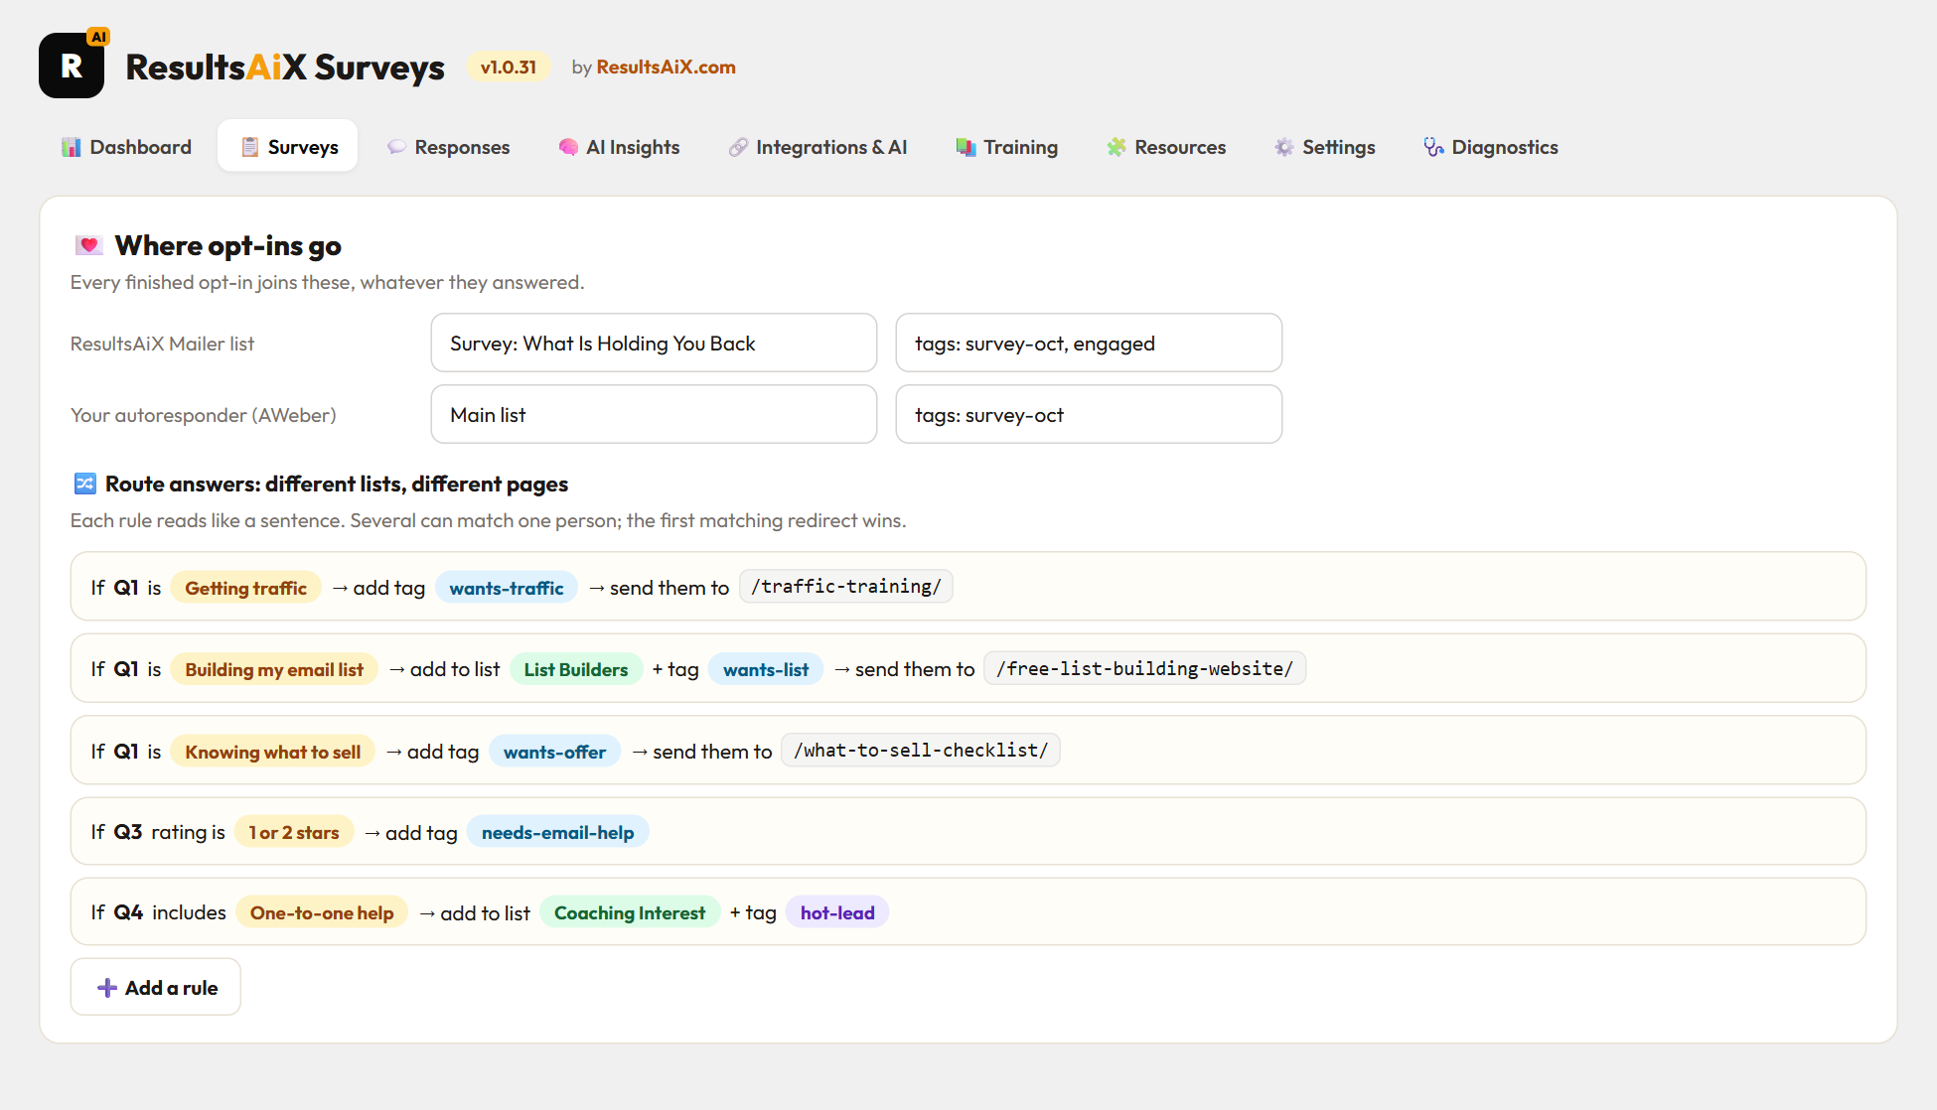
Task: Click the Getting traffic answer chip
Action: tap(245, 588)
